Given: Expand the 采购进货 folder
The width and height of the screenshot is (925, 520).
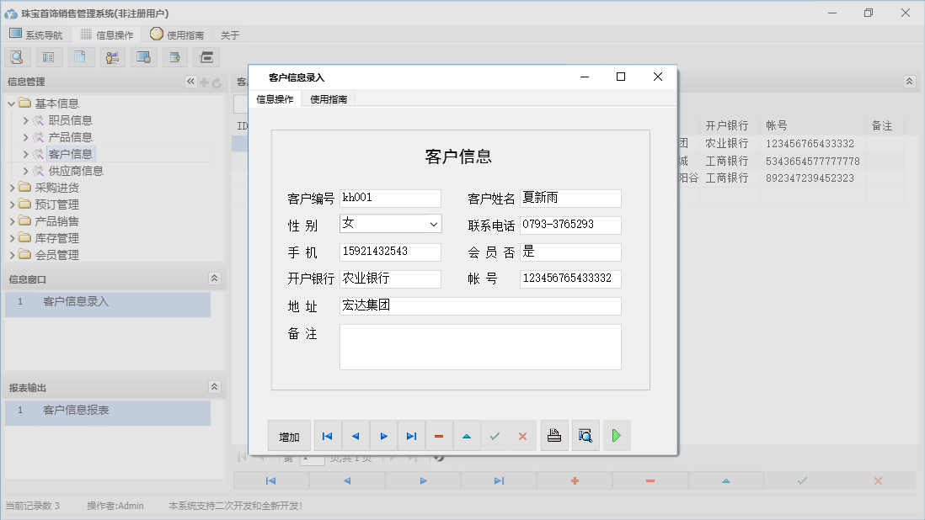Looking at the screenshot, I should [56, 188].
